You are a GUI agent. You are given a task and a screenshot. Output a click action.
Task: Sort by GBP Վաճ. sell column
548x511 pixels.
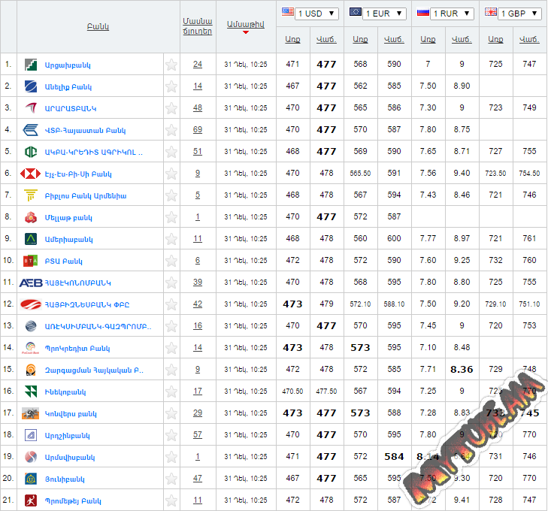(x=529, y=40)
